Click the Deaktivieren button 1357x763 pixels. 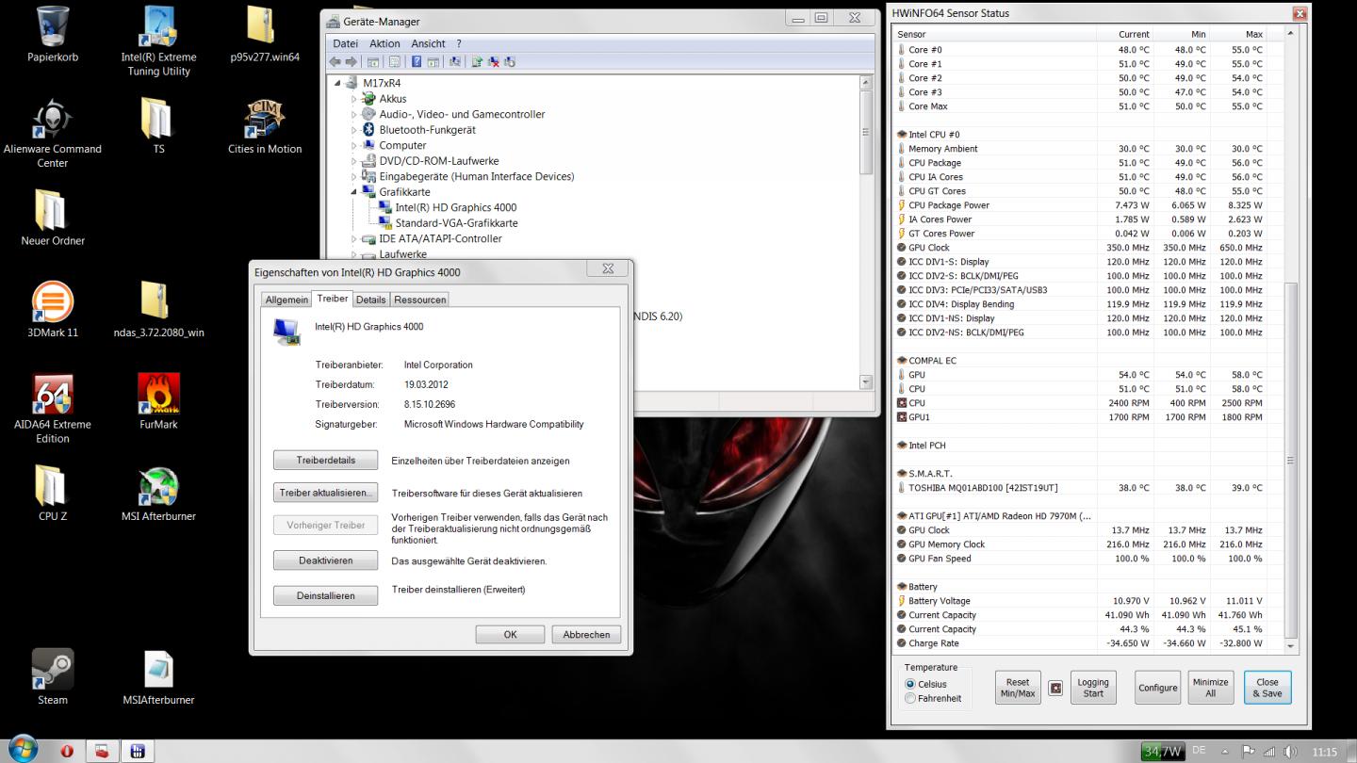click(325, 560)
